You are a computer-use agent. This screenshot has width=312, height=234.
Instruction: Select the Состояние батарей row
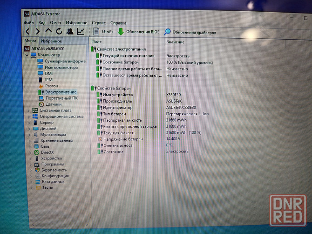point(155,62)
